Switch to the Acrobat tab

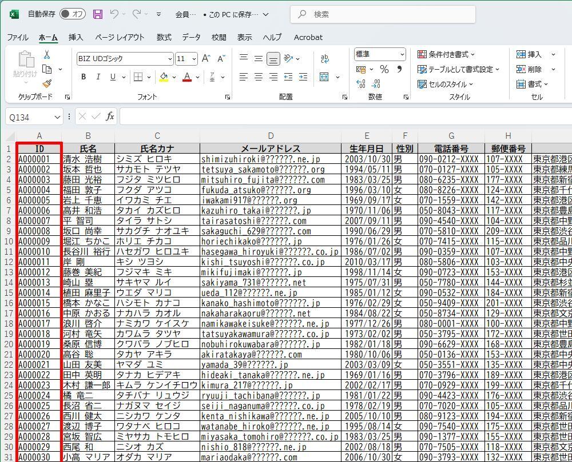[x=308, y=37]
